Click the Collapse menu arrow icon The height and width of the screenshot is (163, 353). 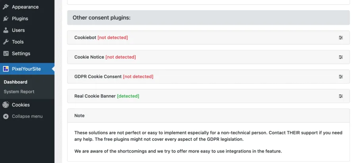[6, 116]
